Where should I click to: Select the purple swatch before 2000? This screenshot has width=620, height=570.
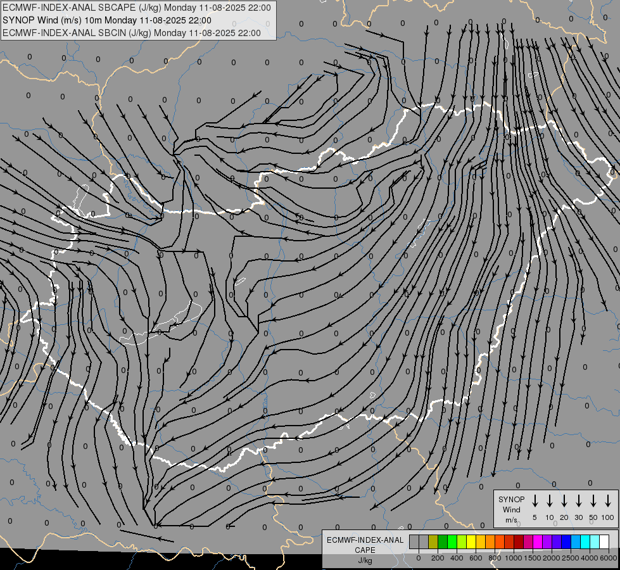coord(547,541)
